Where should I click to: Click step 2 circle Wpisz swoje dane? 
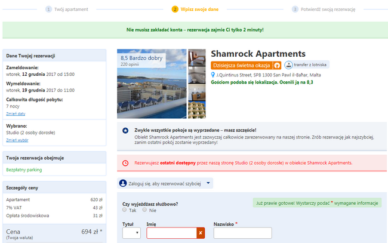click(x=175, y=10)
